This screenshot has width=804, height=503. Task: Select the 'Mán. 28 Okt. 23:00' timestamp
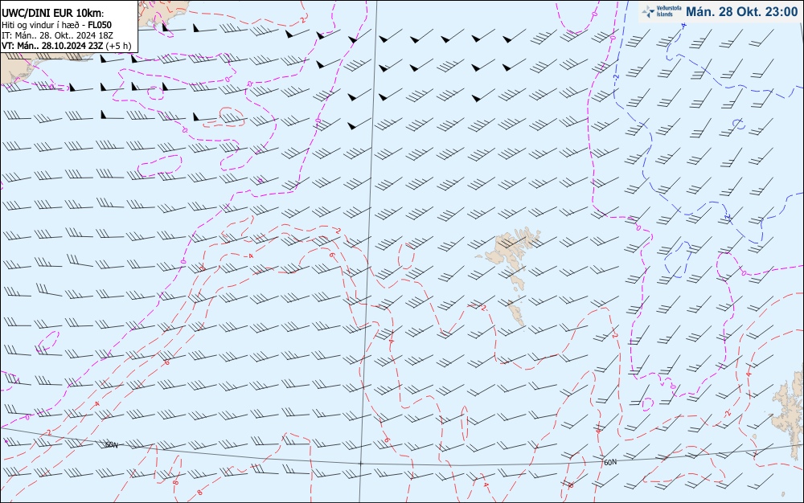[x=742, y=12]
